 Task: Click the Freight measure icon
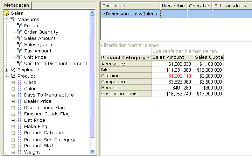[19, 26]
